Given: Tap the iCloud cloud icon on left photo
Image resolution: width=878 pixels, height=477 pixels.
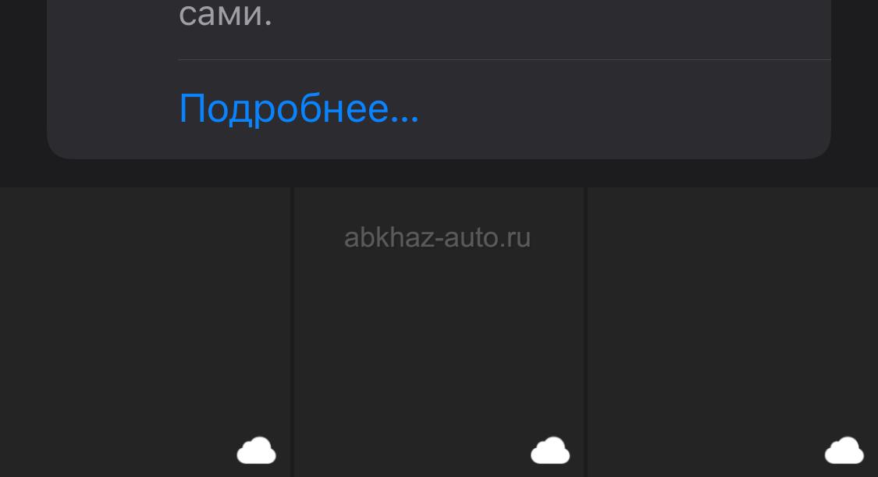Looking at the screenshot, I should 257,450.
